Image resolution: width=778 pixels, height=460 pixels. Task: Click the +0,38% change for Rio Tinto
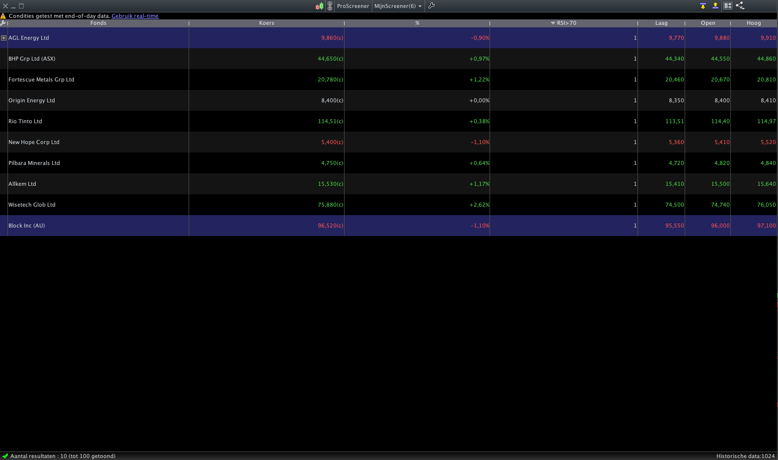coord(480,121)
